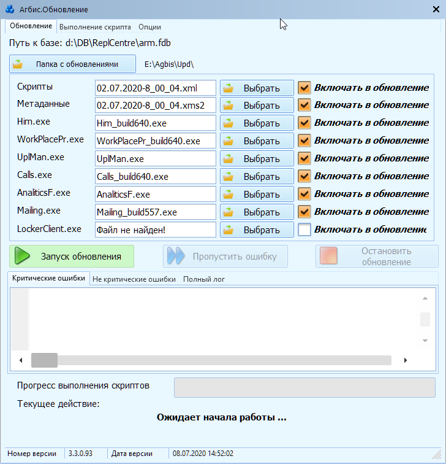Click Ожидает начала работы status text
The width and height of the screenshot is (446, 464).
coord(222,417)
